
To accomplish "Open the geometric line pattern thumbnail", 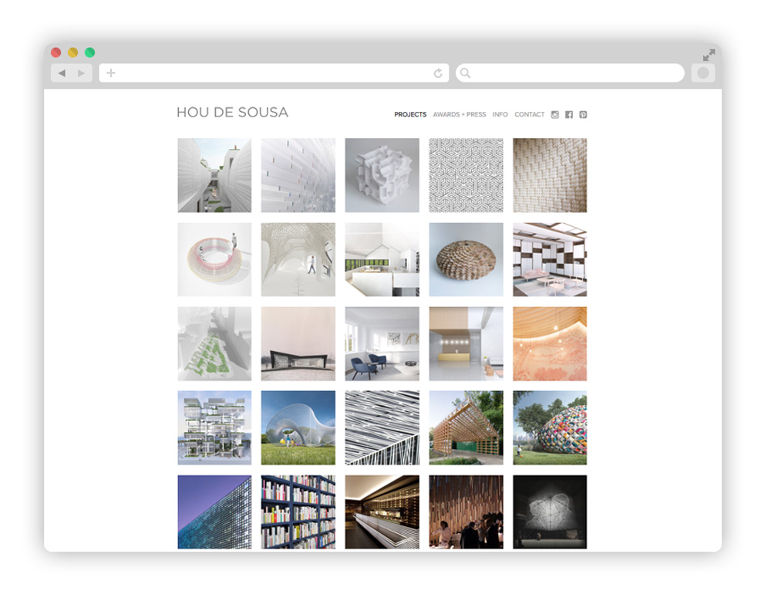I will [x=466, y=175].
